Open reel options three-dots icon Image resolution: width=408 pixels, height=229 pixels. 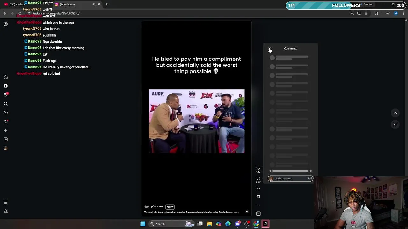(x=259, y=205)
